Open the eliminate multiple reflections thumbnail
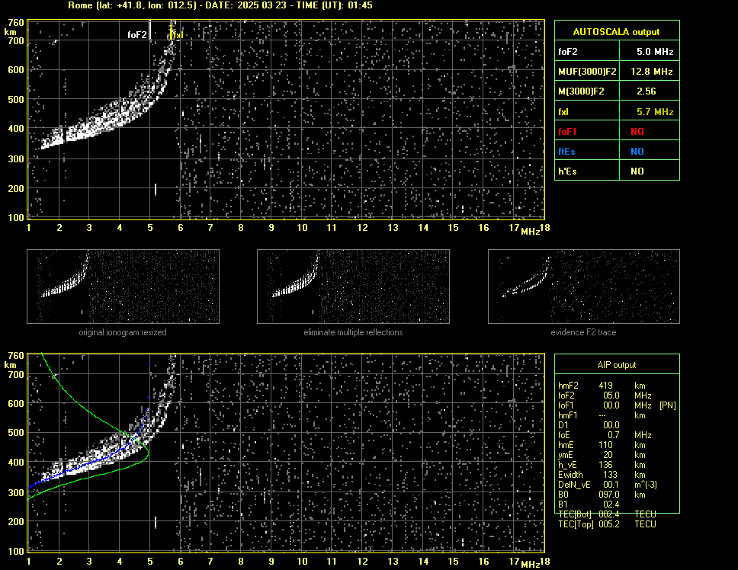 click(x=353, y=287)
